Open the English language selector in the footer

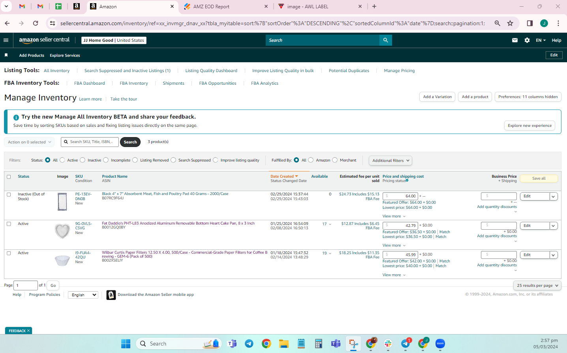point(83,295)
